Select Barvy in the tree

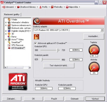click(14, 37)
